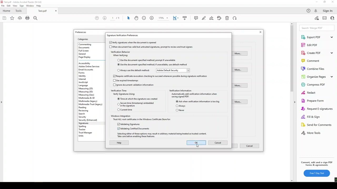Go to previous page arrow icon
Screen dimensions: 337x189
click(x=97, y=18)
